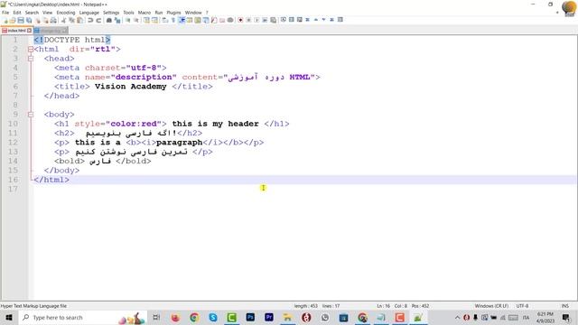Click the Save recorded macro icon
The height and width of the screenshot is (325, 578).
[x=273, y=20]
